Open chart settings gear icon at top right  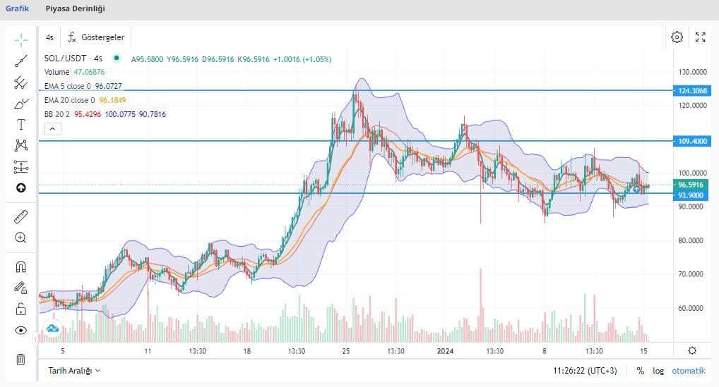(677, 37)
